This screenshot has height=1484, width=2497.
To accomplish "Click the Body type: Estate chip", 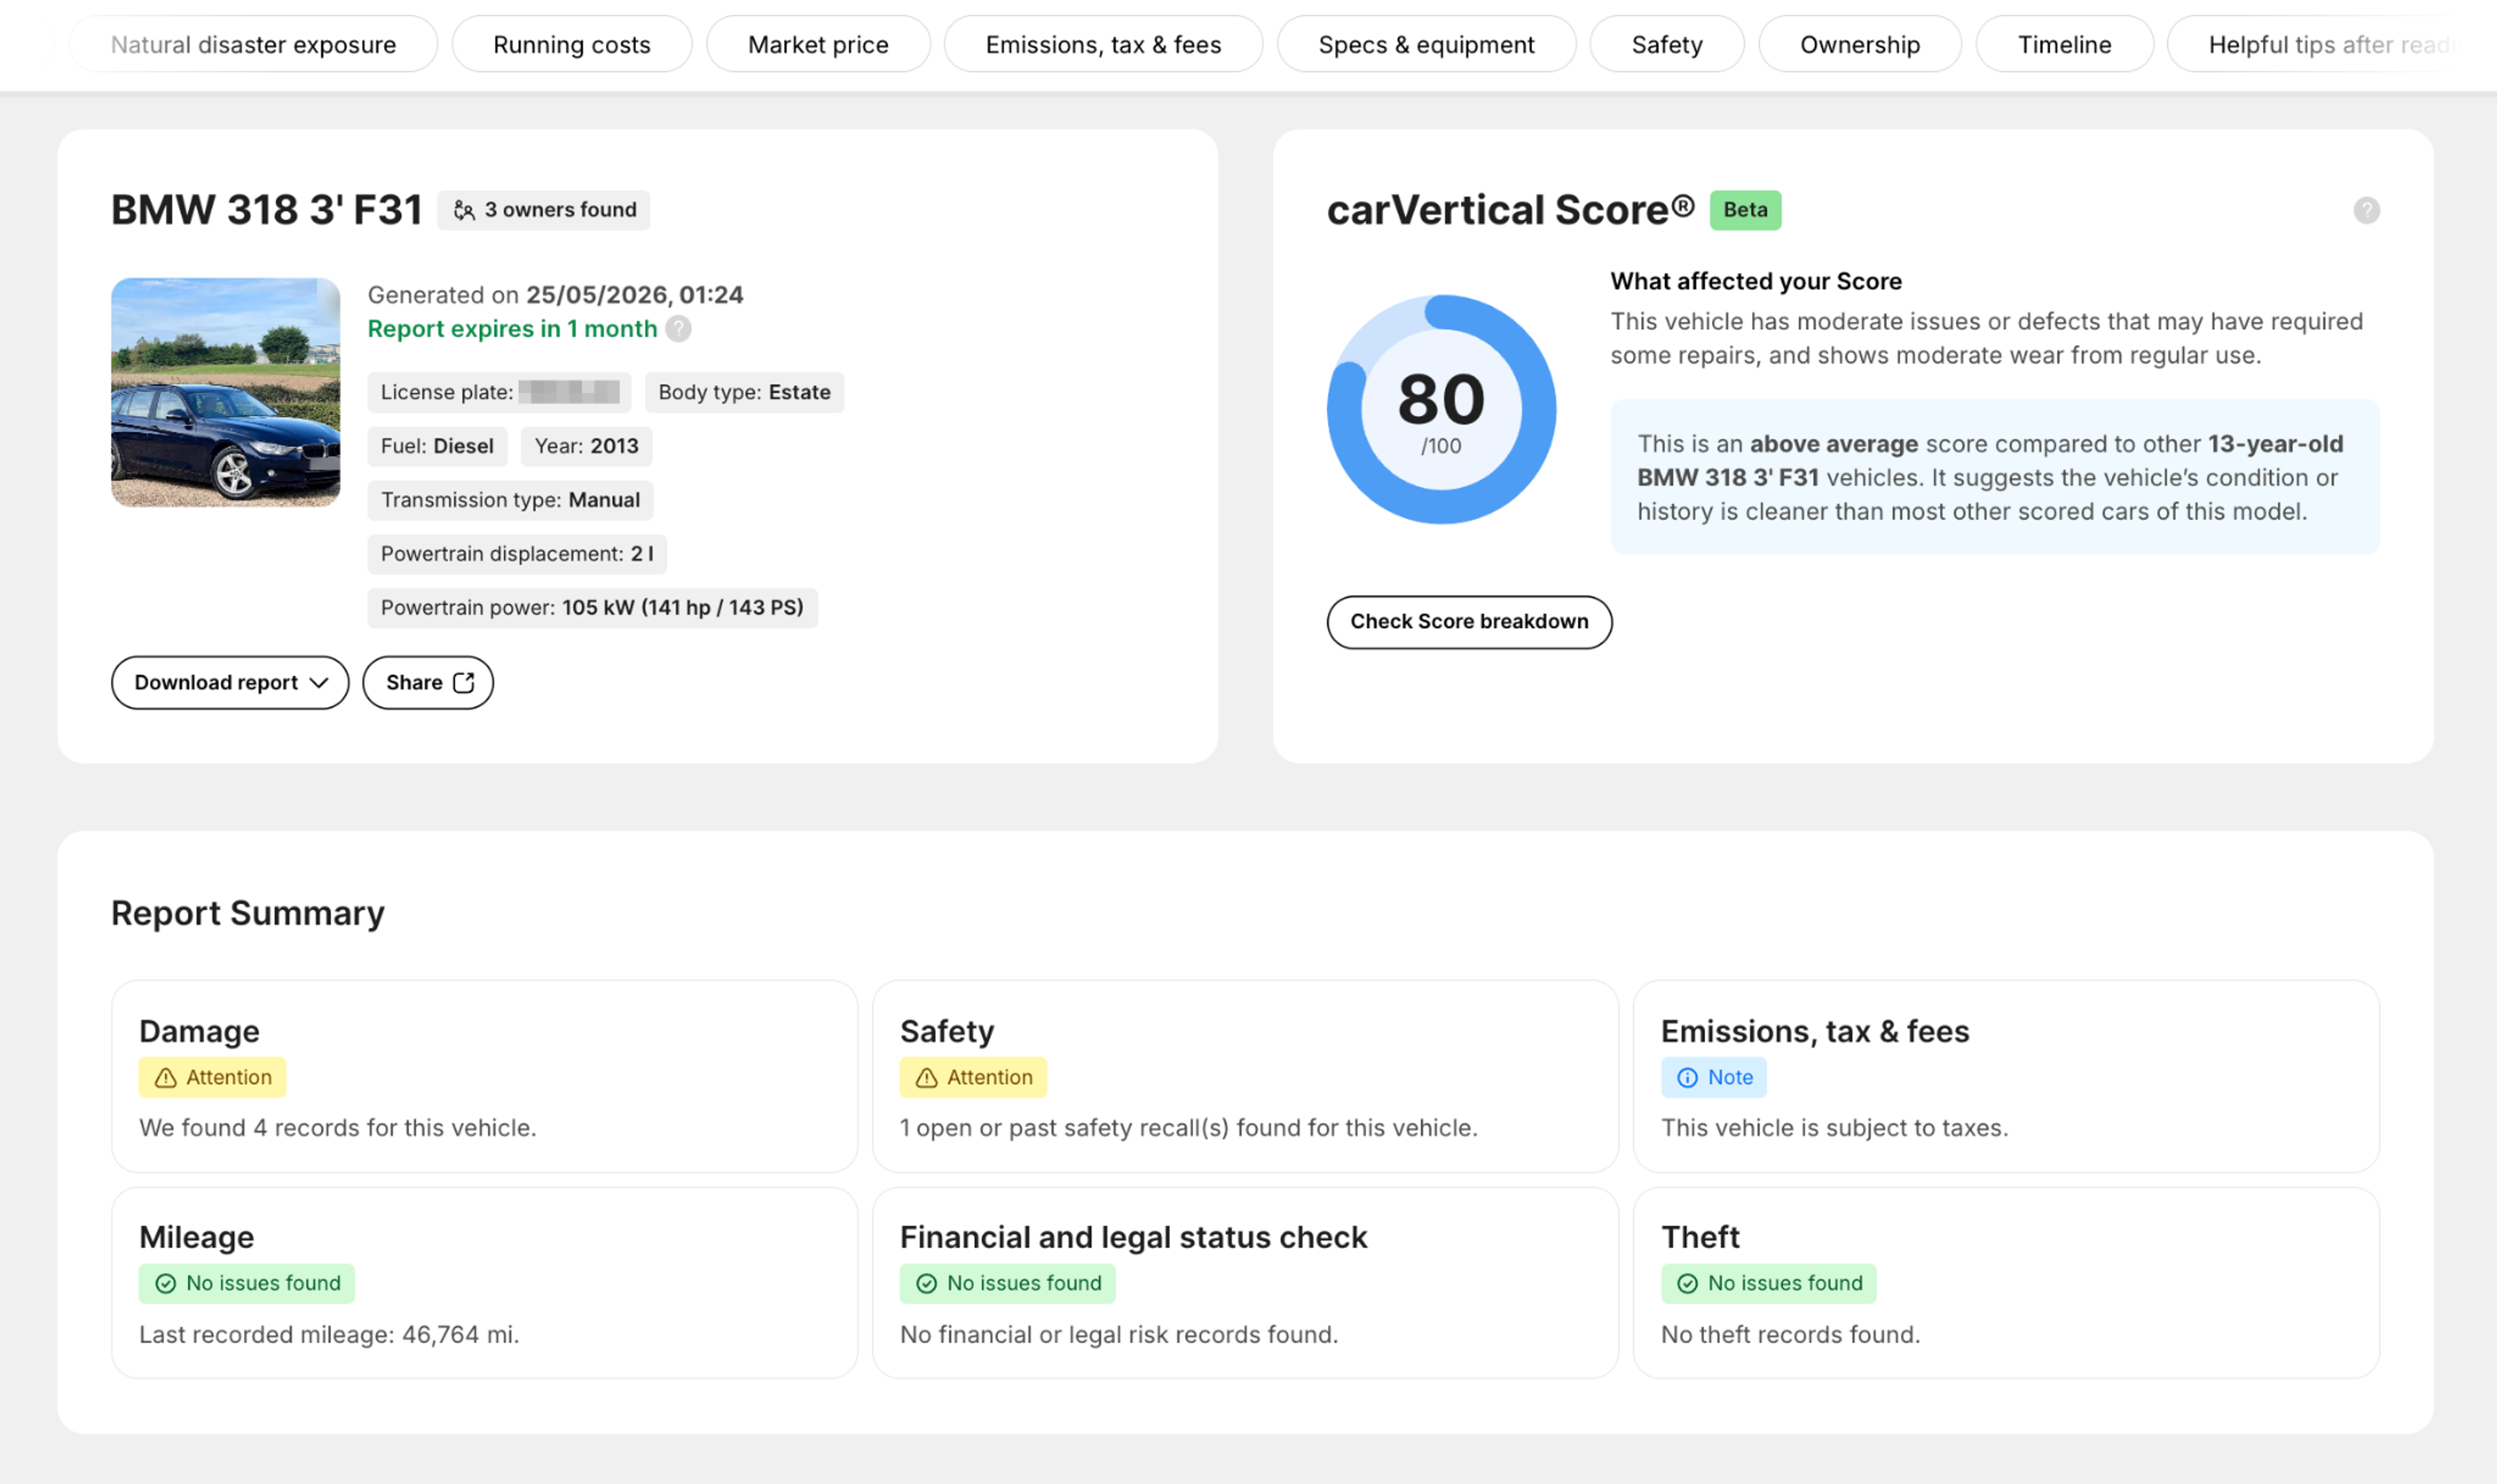I will pyautogui.click(x=745, y=392).
